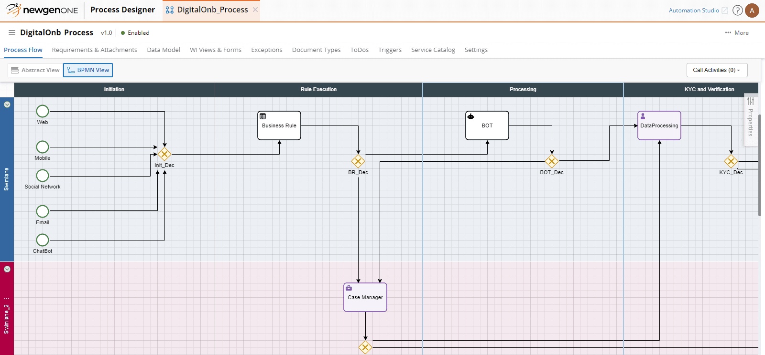Open the Data Model tab
Screen dimensions: 765x355
164,50
